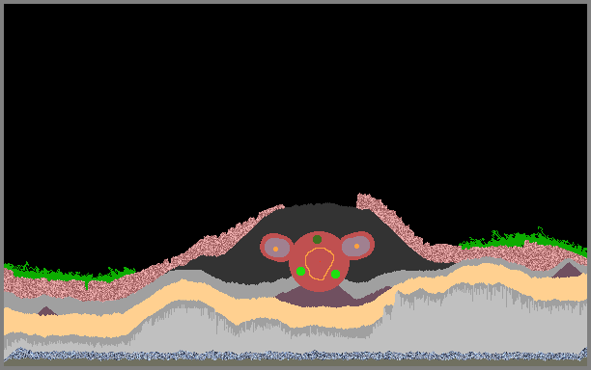Image resolution: width=591 pixels, height=370 pixels.
Task: Click the small purple triangle at left
Action: pyautogui.click(x=46, y=311)
